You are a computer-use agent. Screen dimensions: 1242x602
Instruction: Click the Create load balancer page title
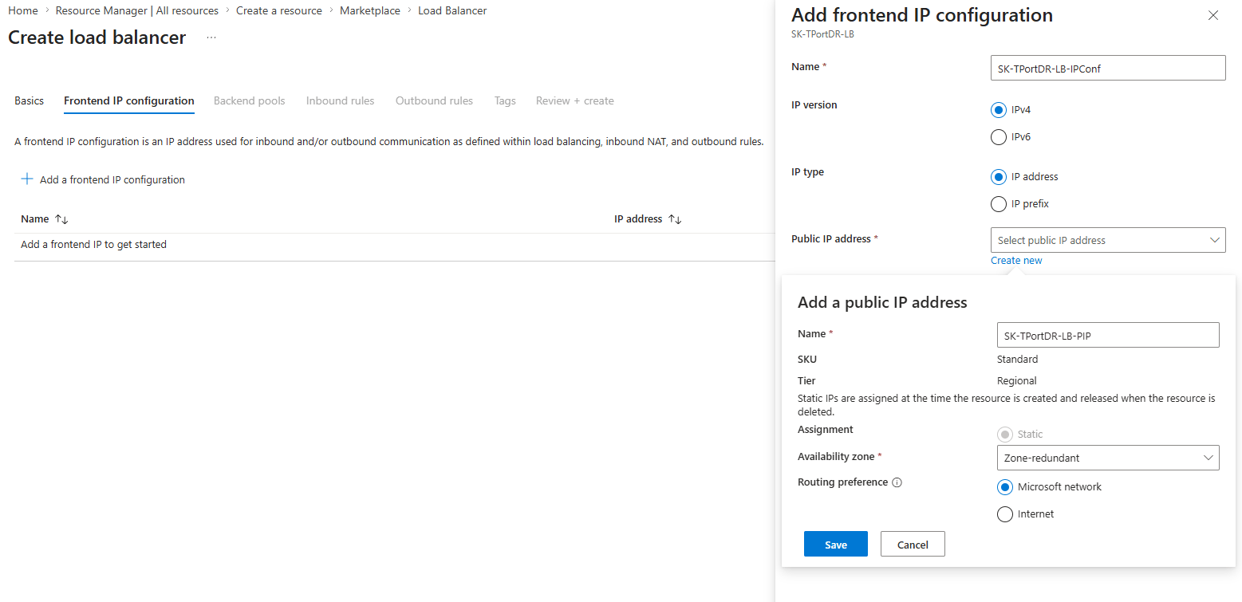coord(97,37)
